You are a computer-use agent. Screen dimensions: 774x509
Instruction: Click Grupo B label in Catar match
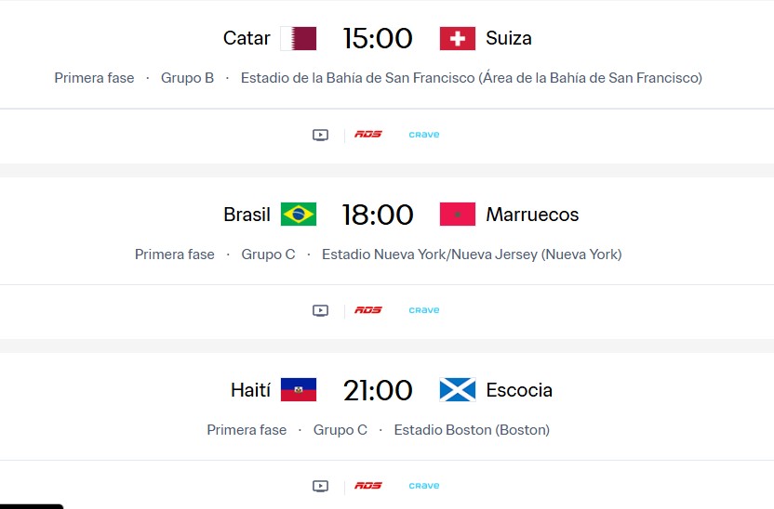click(187, 78)
